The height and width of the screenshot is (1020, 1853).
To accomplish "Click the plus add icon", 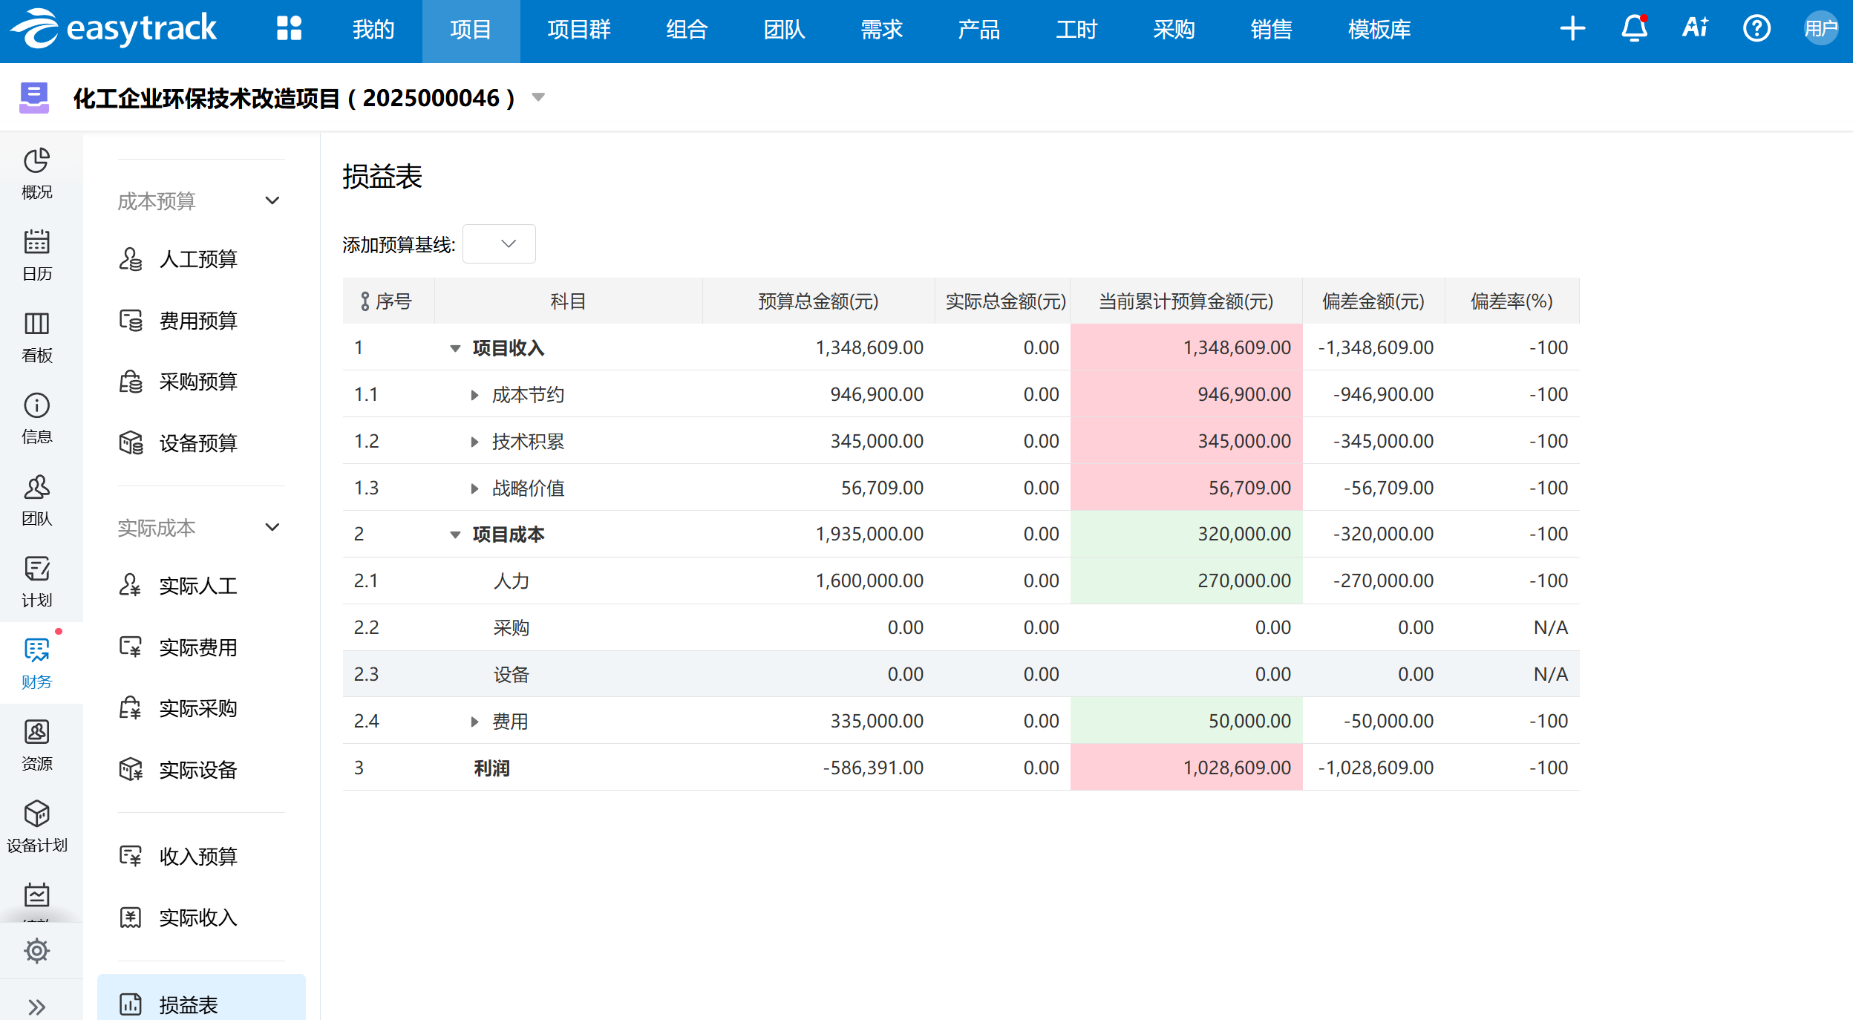I will [1572, 29].
